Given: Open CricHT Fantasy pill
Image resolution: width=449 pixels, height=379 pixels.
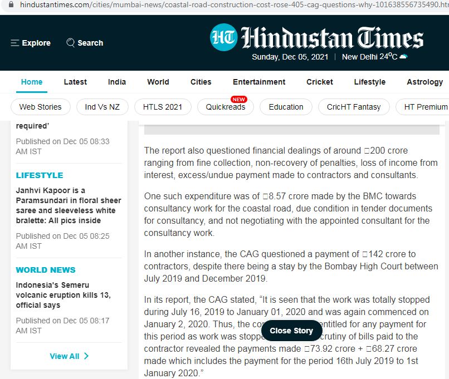Looking at the screenshot, I should [354, 107].
